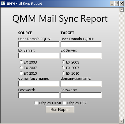Click the Run Report button

coord(60,110)
